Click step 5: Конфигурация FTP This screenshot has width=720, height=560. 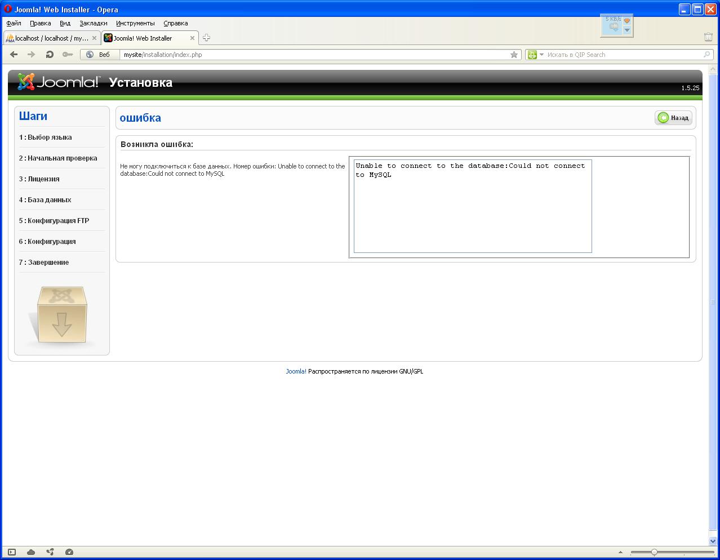tap(54, 221)
